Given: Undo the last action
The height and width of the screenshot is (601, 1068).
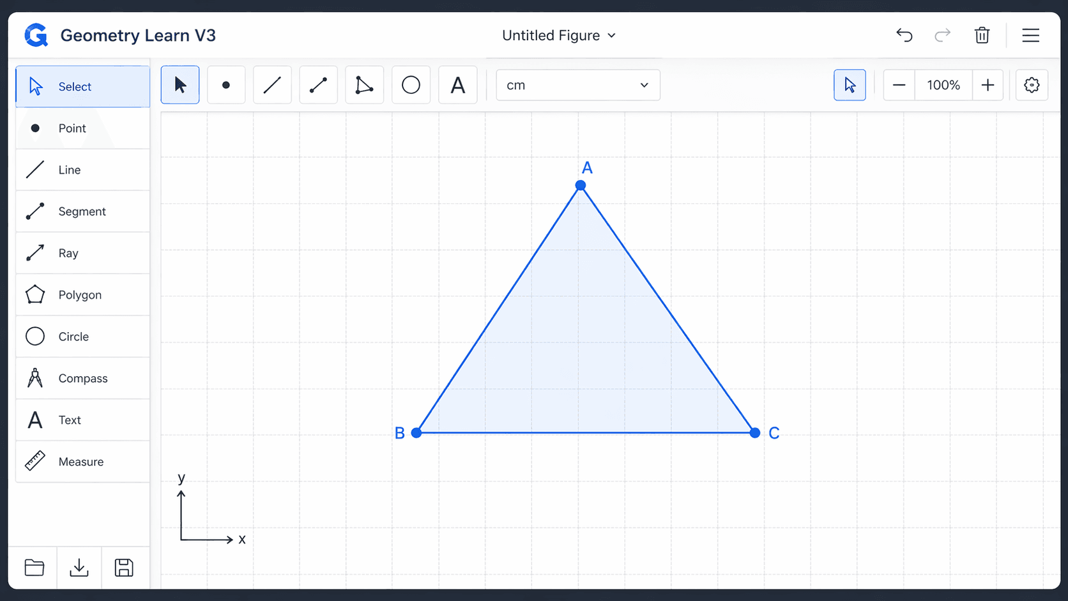Looking at the screenshot, I should pyautogui.click(x=904, y=35).
